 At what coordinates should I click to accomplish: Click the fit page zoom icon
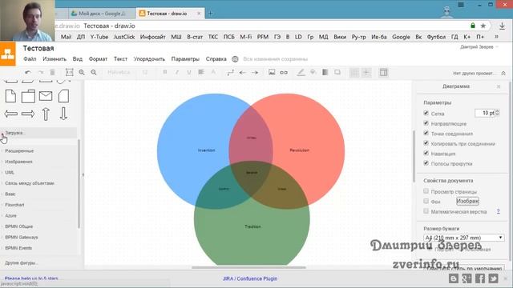pyautogui.click(x=70, y=72)
